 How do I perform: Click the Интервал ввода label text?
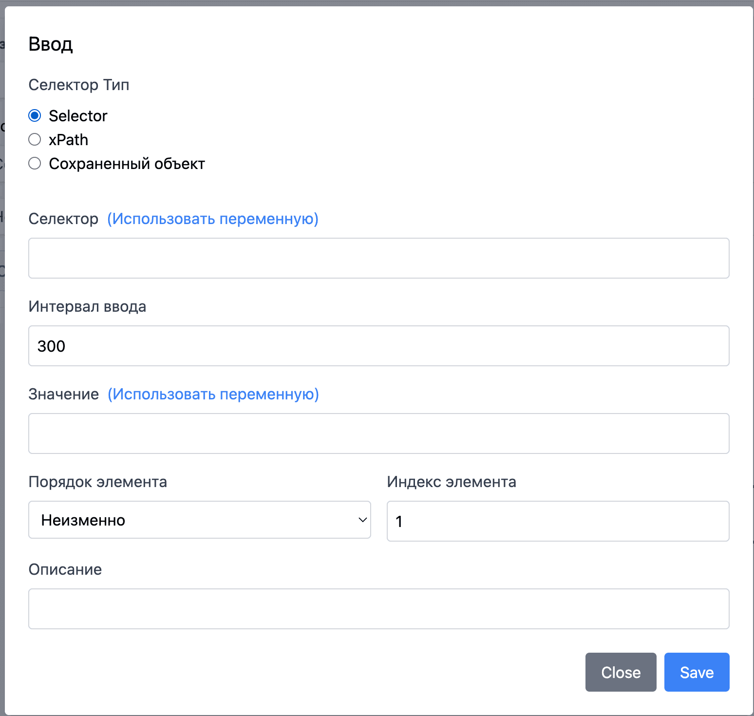(x=87, y=306)
